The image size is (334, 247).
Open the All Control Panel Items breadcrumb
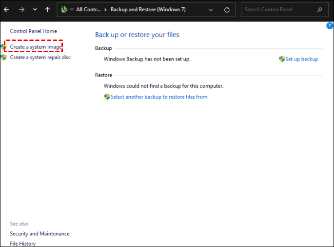[x=88, y=10]
